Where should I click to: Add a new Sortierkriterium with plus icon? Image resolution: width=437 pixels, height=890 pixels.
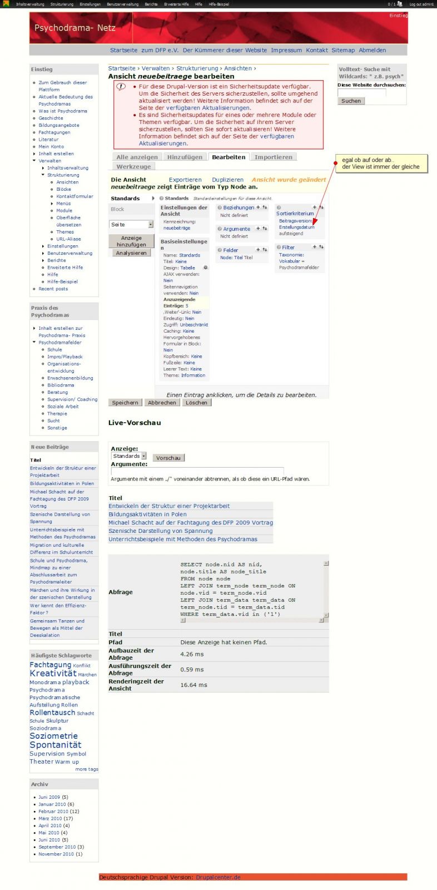tap(315, 207)
